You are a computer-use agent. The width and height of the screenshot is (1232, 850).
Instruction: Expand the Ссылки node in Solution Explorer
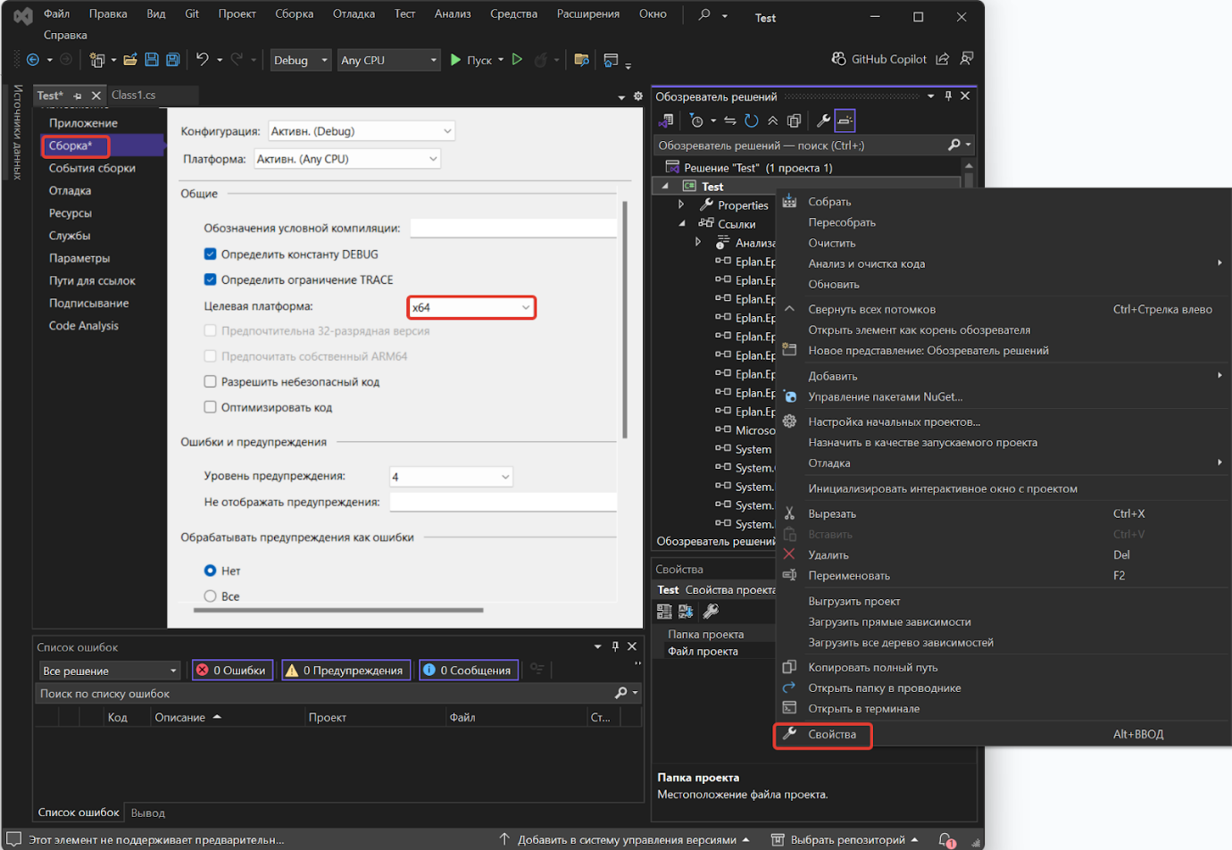pyautogui.click(x=682, y=223)
